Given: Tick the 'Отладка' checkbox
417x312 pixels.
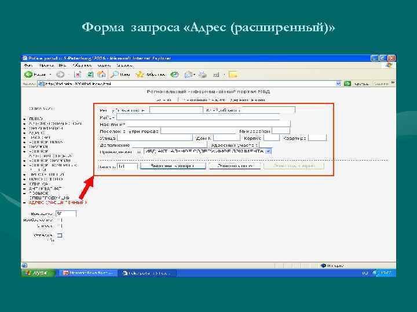Looking at the screenshot, I should 60,235.
